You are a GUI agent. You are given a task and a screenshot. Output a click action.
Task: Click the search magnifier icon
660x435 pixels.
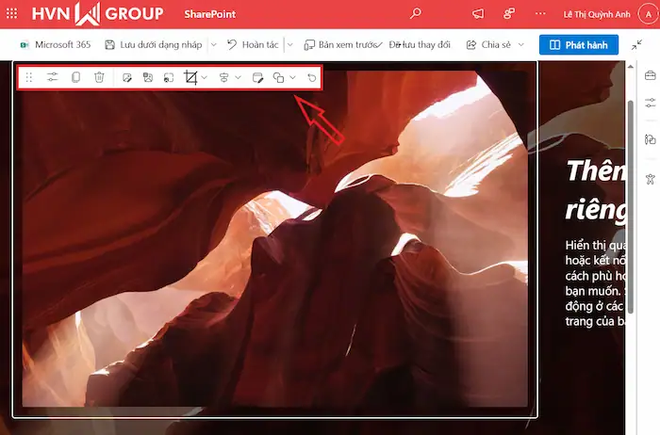tap(416, 14)
